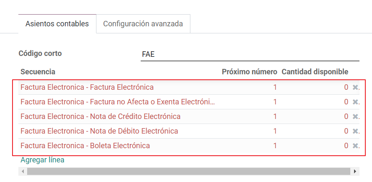Delete the Boleta Electrónica sequence row

point(355,145)
